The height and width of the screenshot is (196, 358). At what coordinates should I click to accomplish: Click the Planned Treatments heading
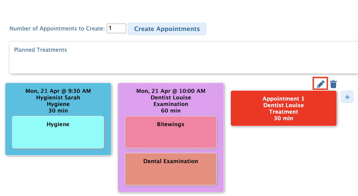[x=41, y=50]
